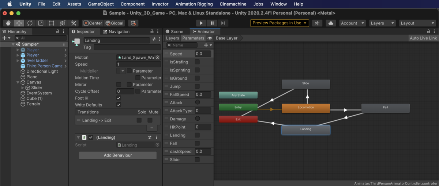Image resolution: width=439 pixels, height=186 pixels.
Task: Toggle the IsSprinting parameter checkbox
Action: [x=197, y=70]
